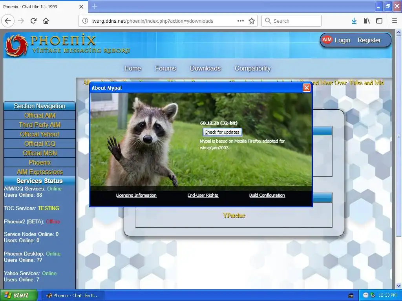The height and width of the screenshot is (301, 402).
Task: Click the Phoenix flame logo
Action: point(16,45)
